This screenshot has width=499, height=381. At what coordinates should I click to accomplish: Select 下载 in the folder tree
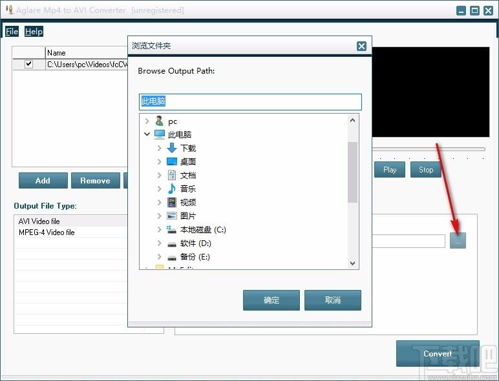pyautogui.click(x=187, y=148)
